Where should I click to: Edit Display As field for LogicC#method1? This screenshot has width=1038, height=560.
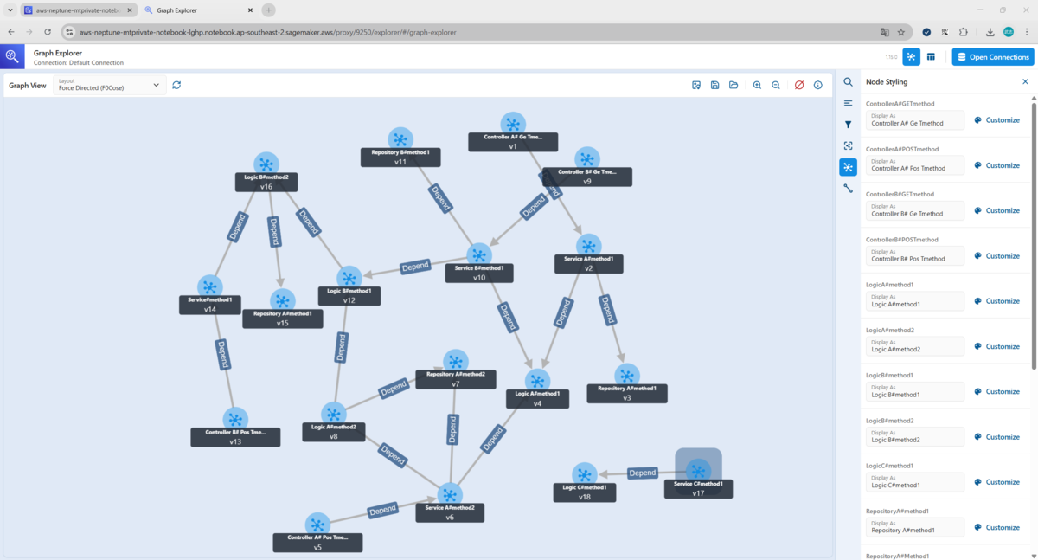point(915,482)
